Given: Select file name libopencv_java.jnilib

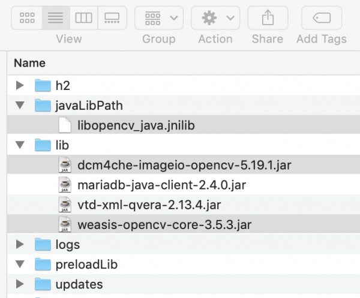Looking at the screenshot, I should tap(136, 126).
